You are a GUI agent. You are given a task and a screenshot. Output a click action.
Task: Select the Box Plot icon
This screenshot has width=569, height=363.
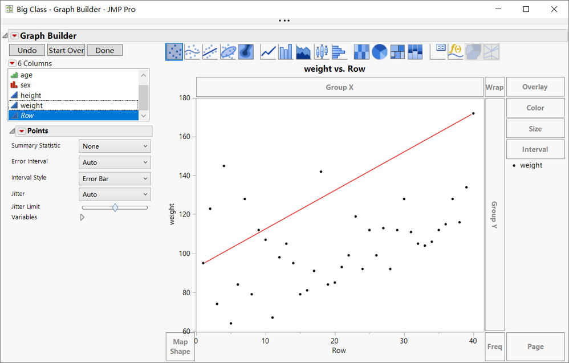click(x=322, y=51)
